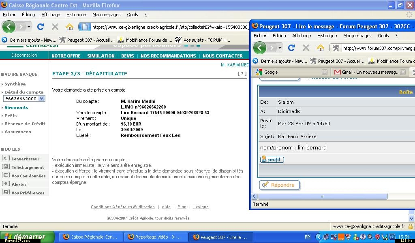Open NOTRE OFFRE navigation item
Screen dimensions: 415x243
pyautogui.click(x=66, y=56)
